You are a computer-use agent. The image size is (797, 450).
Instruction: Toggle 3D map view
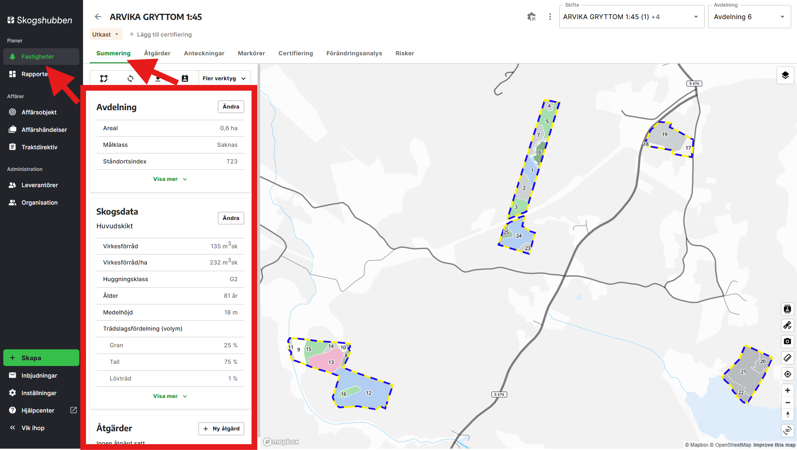click(787, 430)
